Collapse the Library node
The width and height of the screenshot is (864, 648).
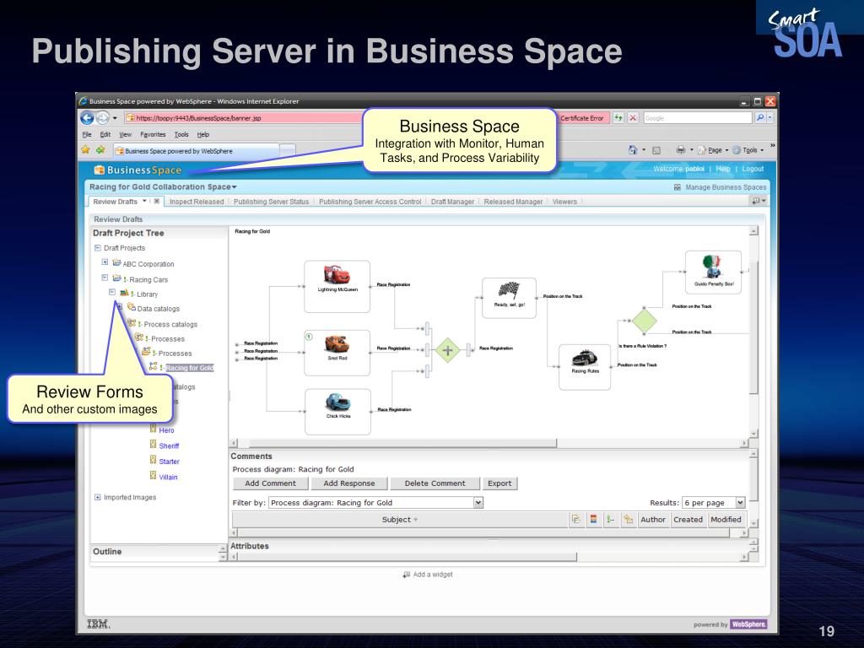tap(112, 293)
